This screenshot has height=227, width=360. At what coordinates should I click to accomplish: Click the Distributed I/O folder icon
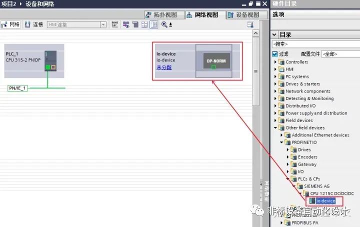point(281,105)
